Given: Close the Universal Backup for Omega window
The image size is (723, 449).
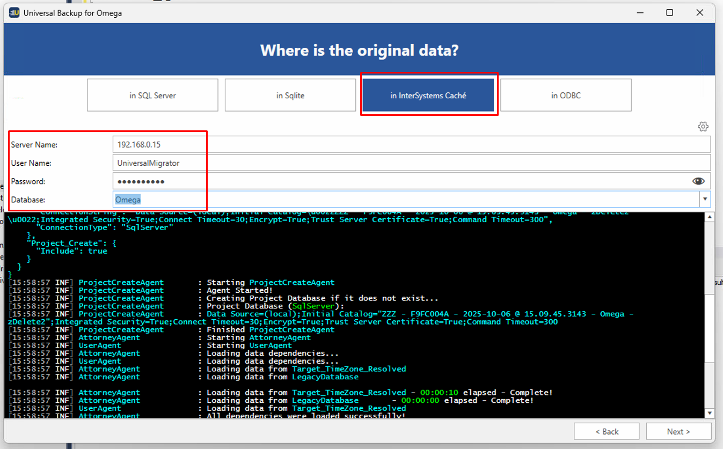Looking at the screenshot, I should [699, 13].
